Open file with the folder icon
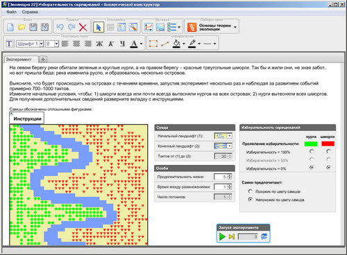The height and width of the screenshot is (255, 347). click(22, 27)
